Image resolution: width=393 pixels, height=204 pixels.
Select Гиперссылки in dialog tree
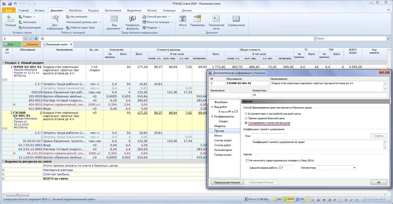click(223, 155)
